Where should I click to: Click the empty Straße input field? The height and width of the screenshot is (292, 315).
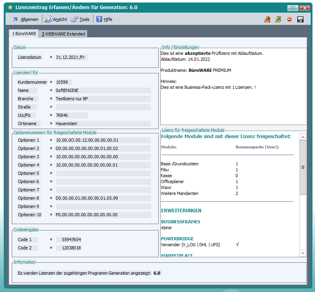pyautogui.click(x=103, y=107)
